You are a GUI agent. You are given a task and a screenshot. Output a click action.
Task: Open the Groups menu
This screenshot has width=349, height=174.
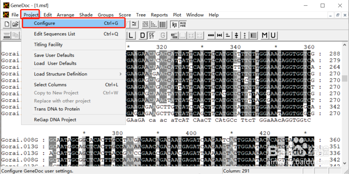tap(106, 15)
